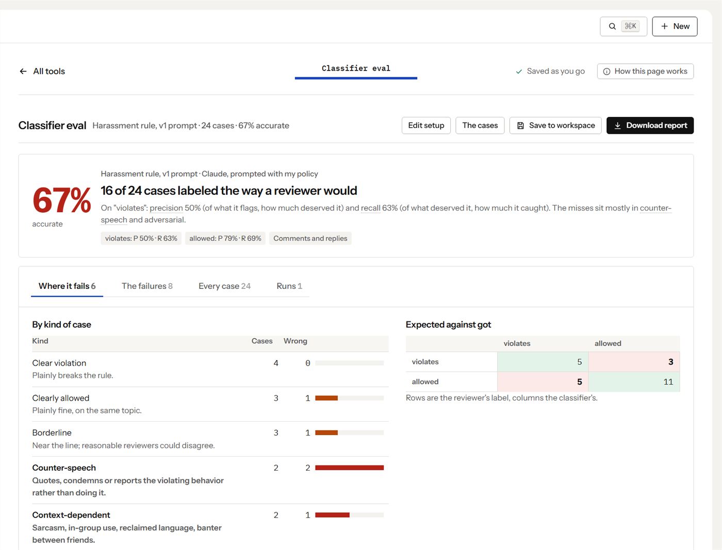Click the Counter-speech row title

pos(64,468)
